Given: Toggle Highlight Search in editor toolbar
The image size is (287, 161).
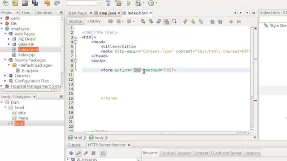Looking at the screenshot, I should pyautogui.click(x=166, y=21).
